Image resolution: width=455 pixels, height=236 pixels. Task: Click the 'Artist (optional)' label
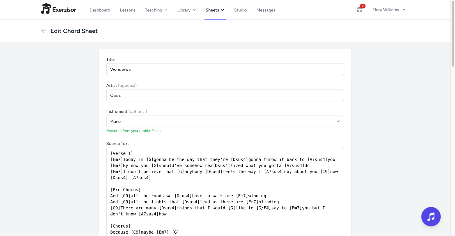pyautogui.click(x=121, y=85)
